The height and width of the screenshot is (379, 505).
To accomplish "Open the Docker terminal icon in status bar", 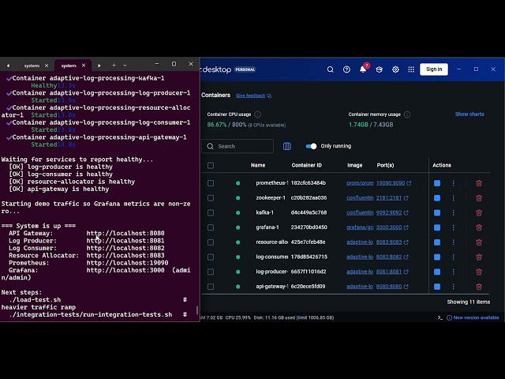I will 440,317.
